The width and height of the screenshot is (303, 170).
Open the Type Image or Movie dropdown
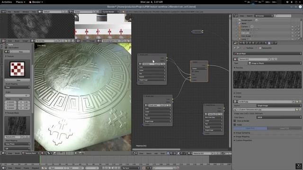tap(275, 63)
